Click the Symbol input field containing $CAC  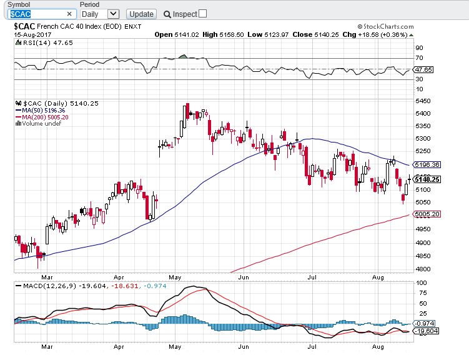[x=42, y=14]
